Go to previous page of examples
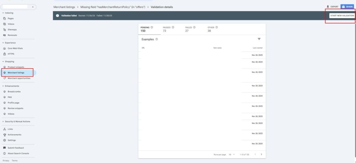 [x=255, y=154]
